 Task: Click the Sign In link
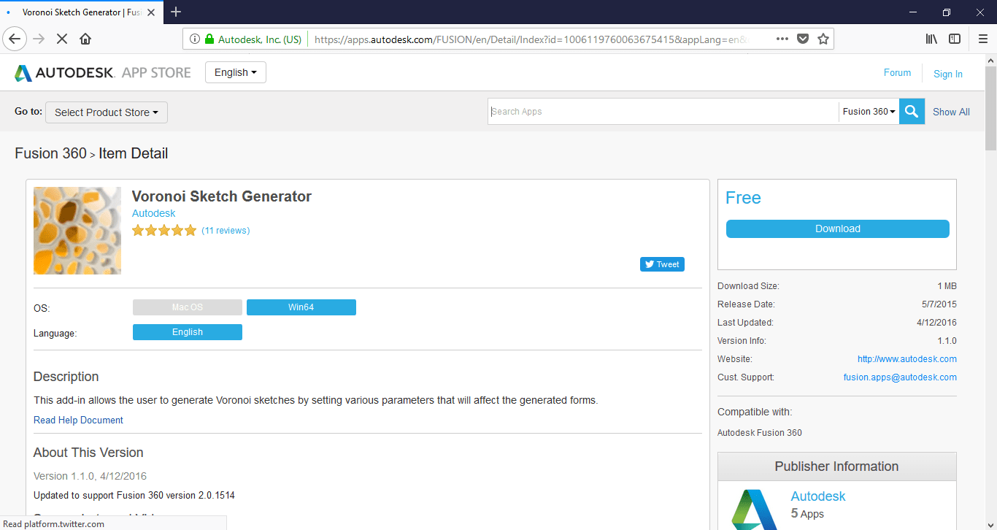[x=948, y=74]
